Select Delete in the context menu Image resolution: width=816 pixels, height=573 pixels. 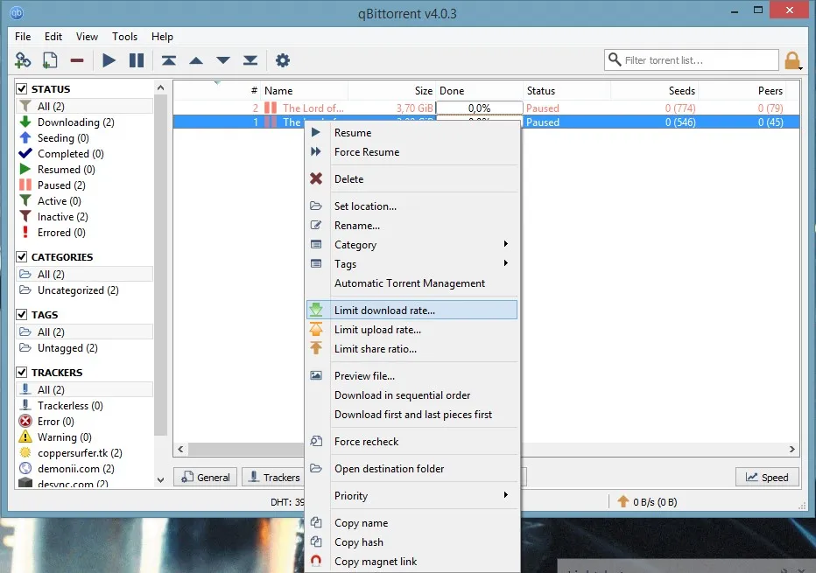click(412, 178)
